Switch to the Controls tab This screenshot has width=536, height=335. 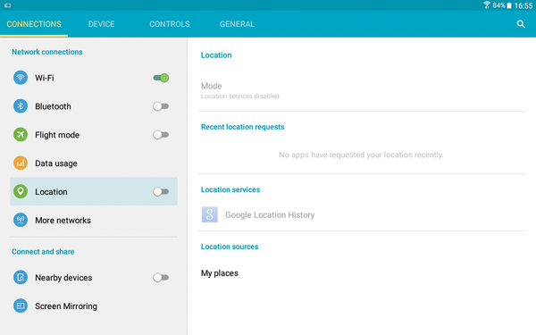(170, 24)
